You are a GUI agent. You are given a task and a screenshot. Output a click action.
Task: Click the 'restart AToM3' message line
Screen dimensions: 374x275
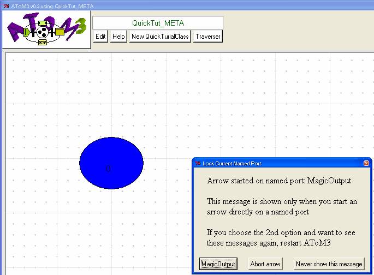pos(269,243)
